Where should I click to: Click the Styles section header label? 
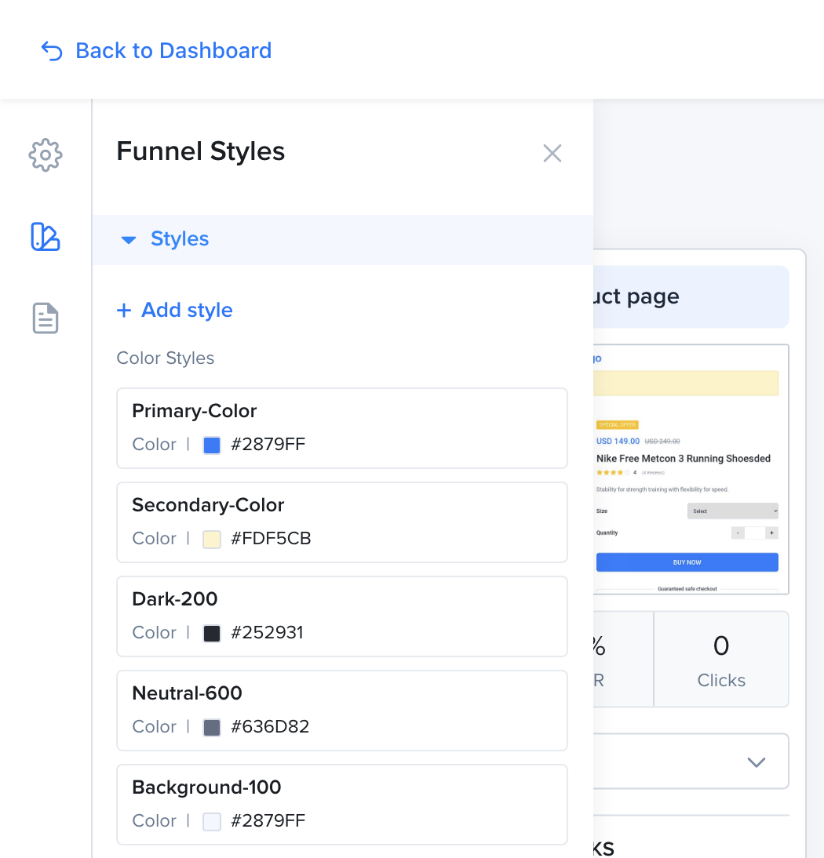[x=180, y=238]
